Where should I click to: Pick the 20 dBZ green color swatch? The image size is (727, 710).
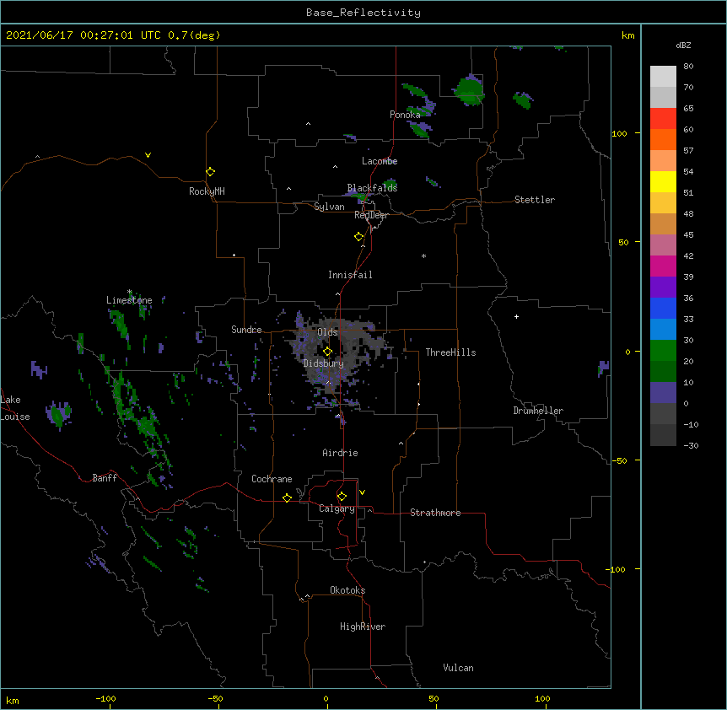coord(663,371)
